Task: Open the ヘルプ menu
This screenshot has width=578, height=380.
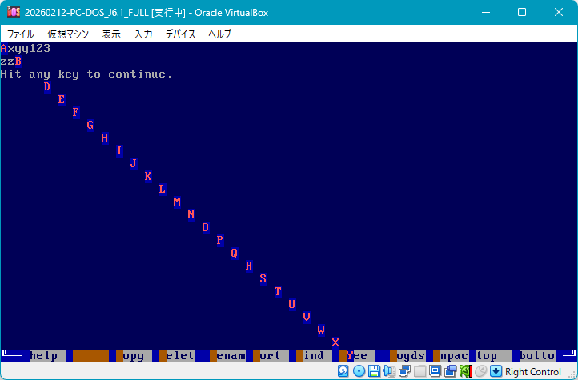Action: pyautogui.click(x=219, y=34)
